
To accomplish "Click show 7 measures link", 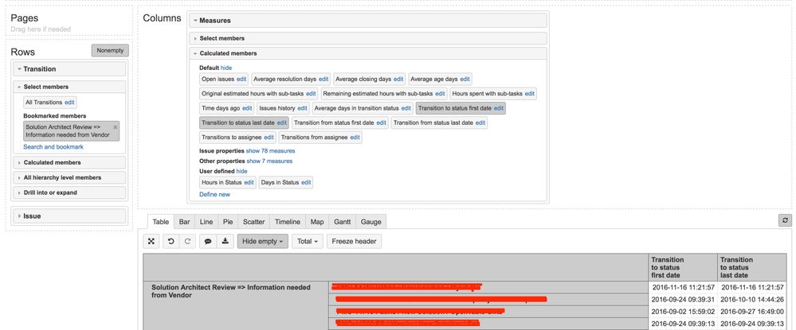I will pyautogui.click(x=269, y=161).
